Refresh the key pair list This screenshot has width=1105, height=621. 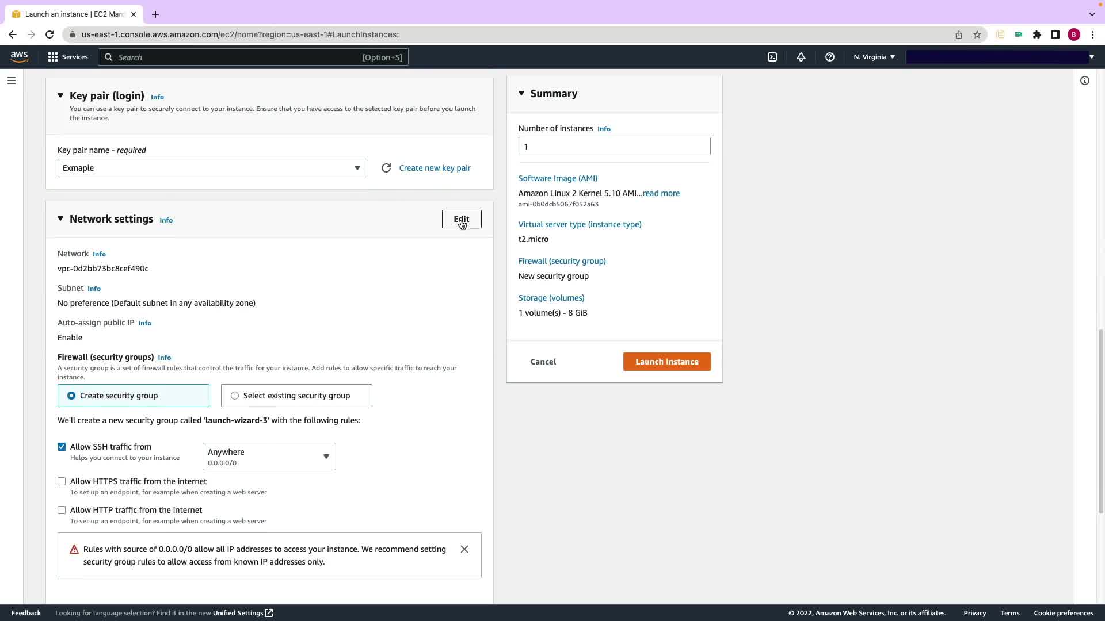pyautogui.click(x=386, y=168)
